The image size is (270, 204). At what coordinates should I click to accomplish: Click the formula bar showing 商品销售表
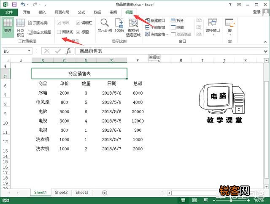[x=170, y=51]
